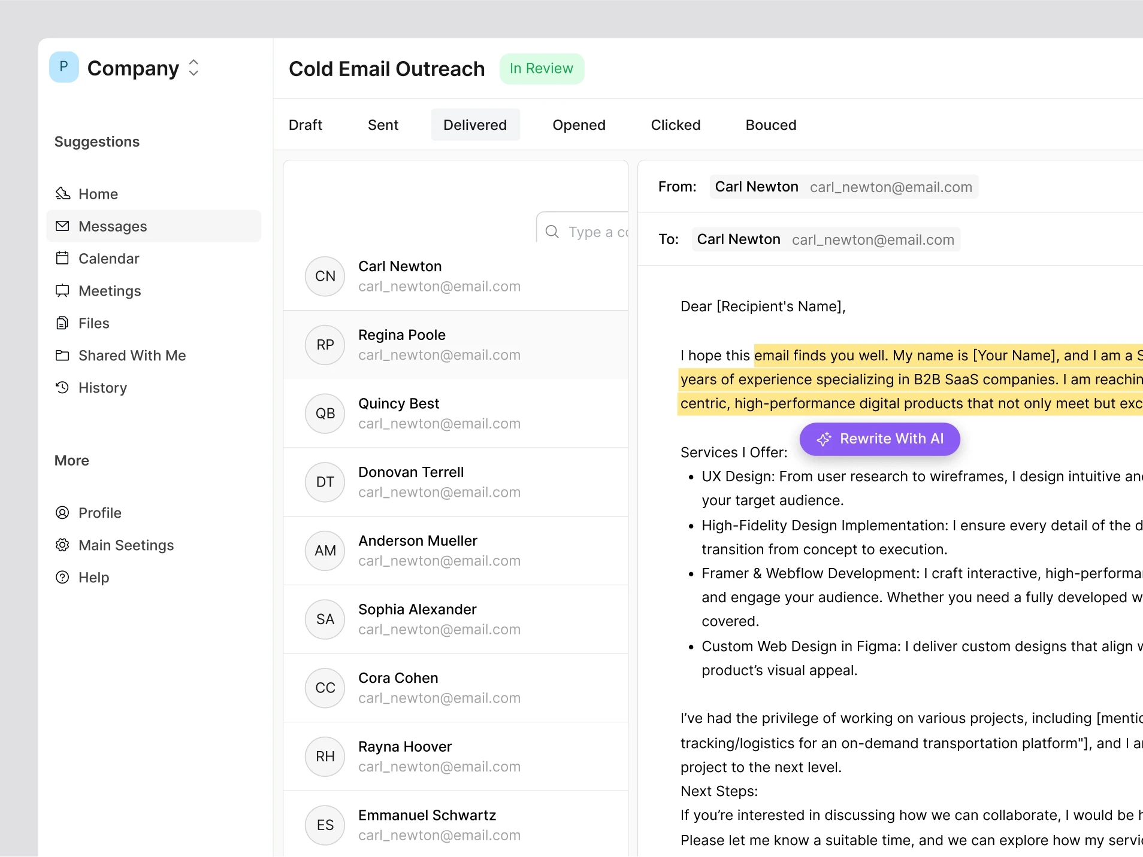Click the From sender chip Carl Newton
The image size is (1143, 857).
(x=843, y=187)
